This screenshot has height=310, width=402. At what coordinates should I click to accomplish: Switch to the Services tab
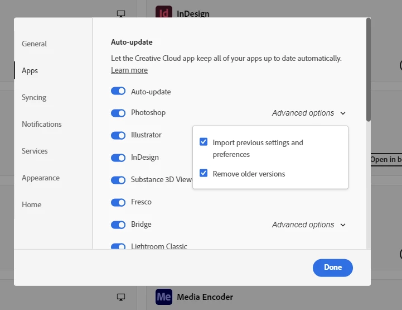35,151
